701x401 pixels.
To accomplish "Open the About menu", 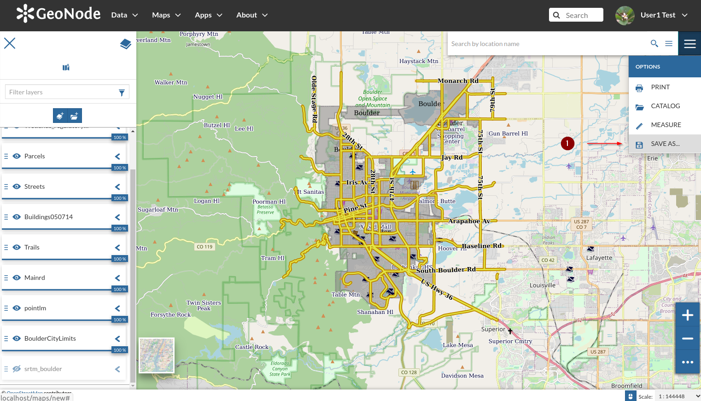I will pyautogui.click(x=252, y=15).
